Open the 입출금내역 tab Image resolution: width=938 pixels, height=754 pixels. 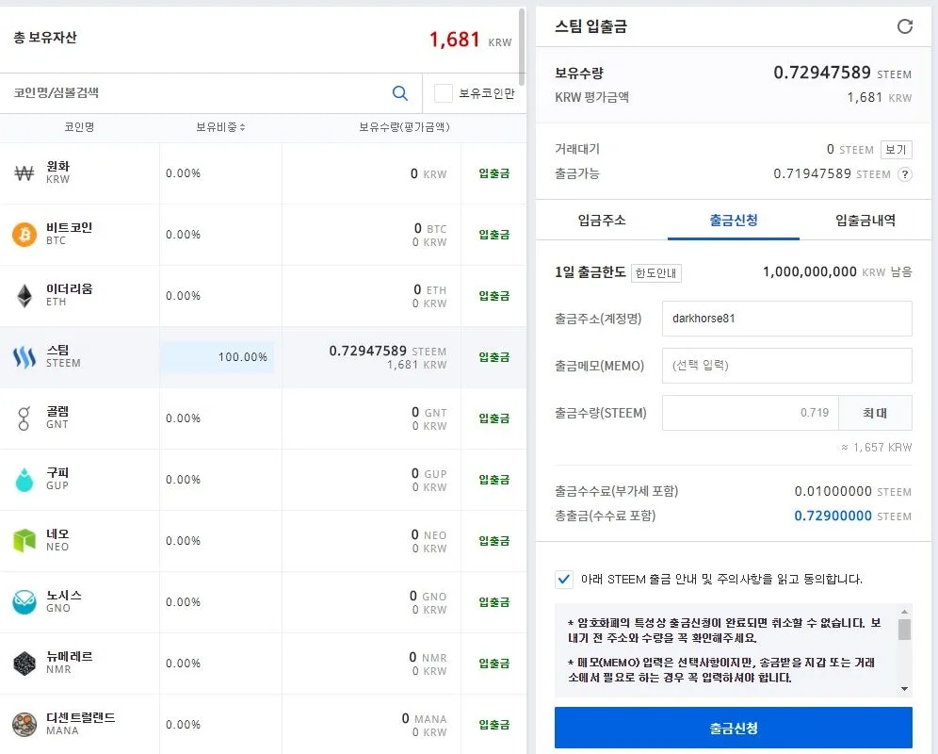[865, 221]
